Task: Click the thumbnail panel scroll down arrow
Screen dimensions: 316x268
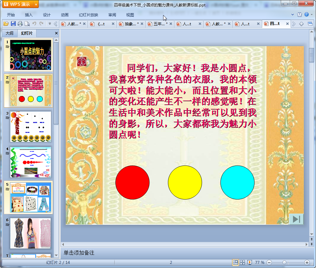Action: coord(56,255)
